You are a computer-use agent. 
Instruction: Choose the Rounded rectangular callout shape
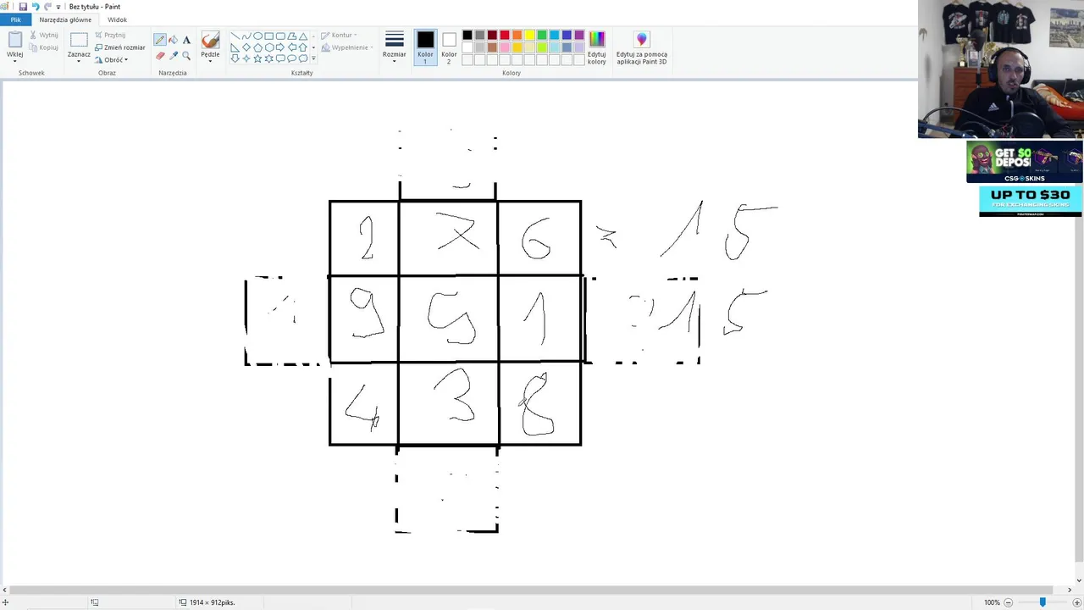(x=280, y=58)
